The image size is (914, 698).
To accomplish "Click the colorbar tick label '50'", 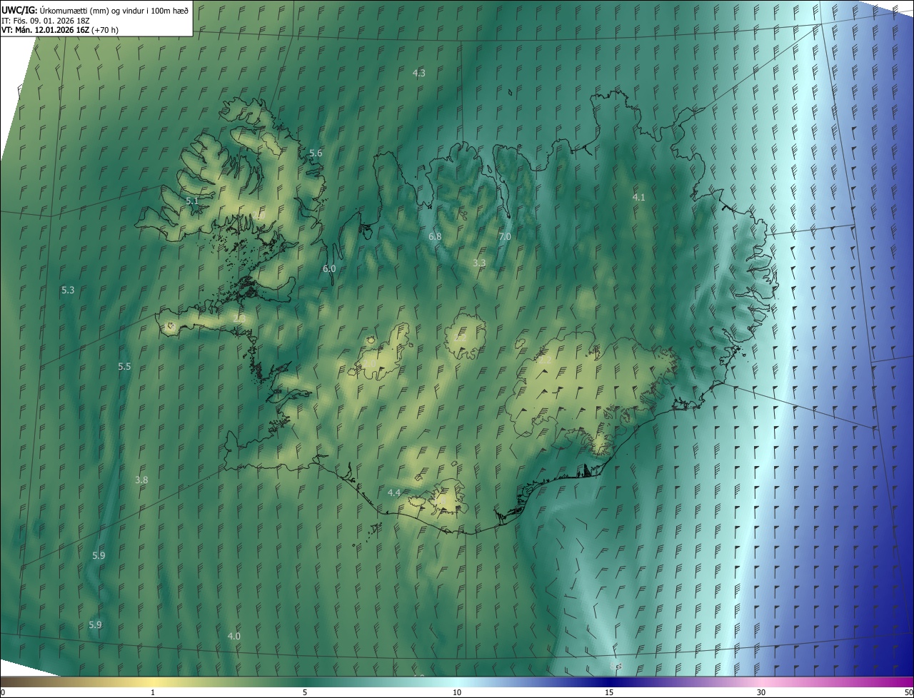I will tap(908, 692).
